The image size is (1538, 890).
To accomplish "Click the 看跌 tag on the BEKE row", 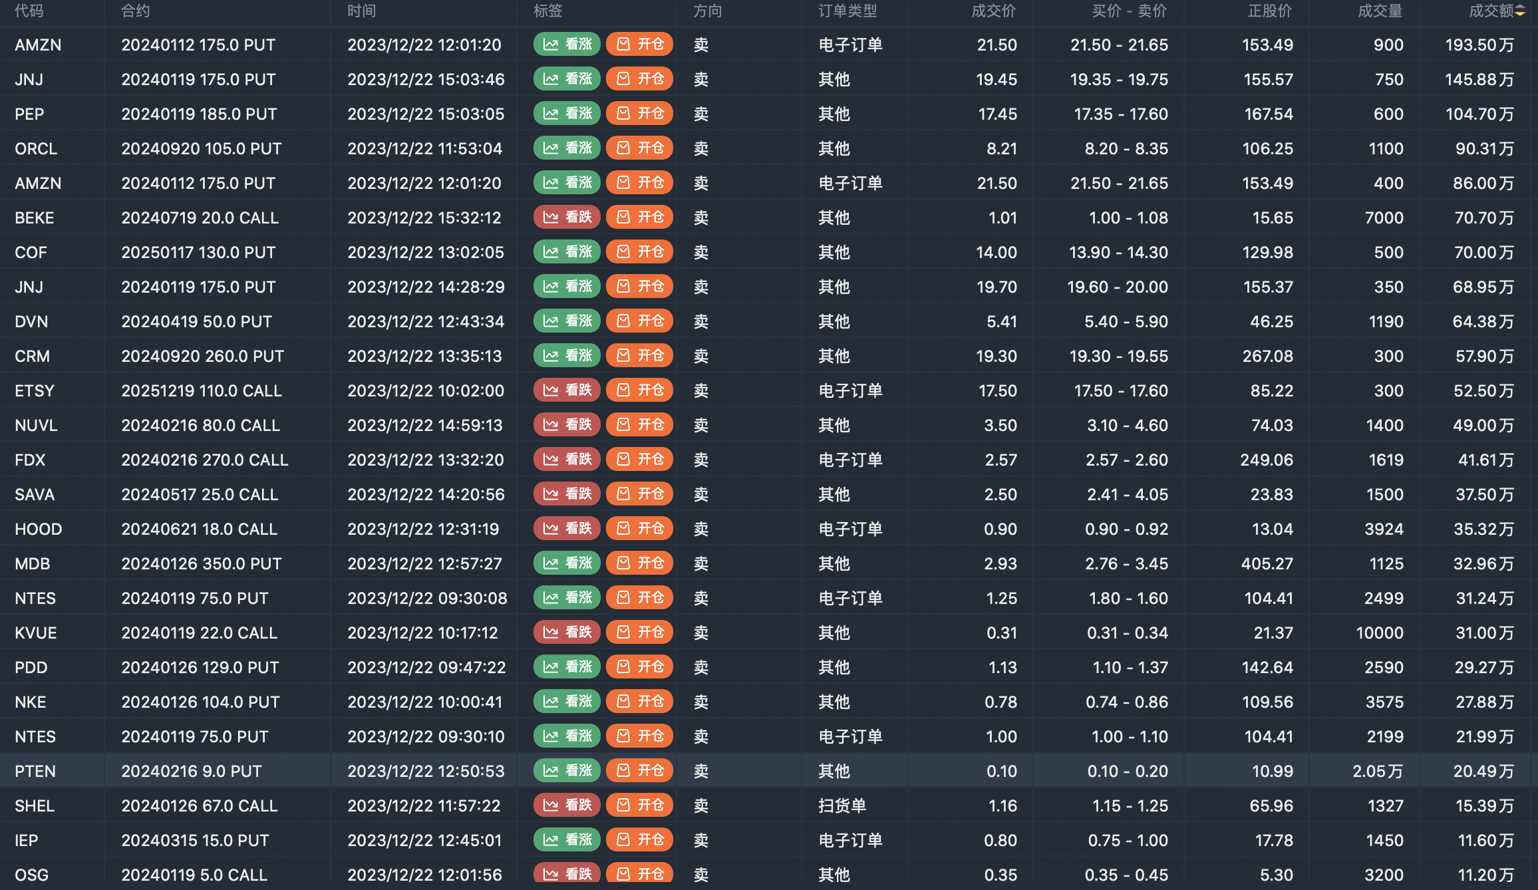I will [x=567, y=217].
